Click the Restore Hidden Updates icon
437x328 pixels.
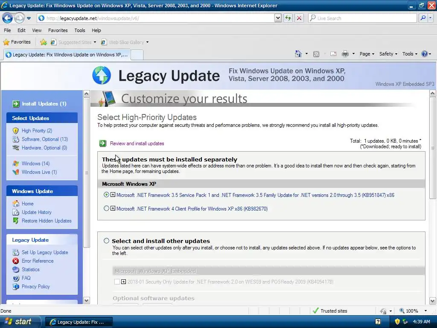[16, 221]
